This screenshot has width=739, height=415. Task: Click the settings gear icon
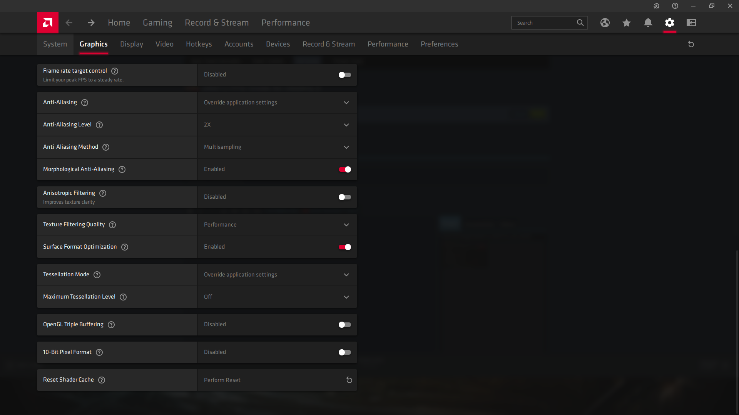coord(669,23)
